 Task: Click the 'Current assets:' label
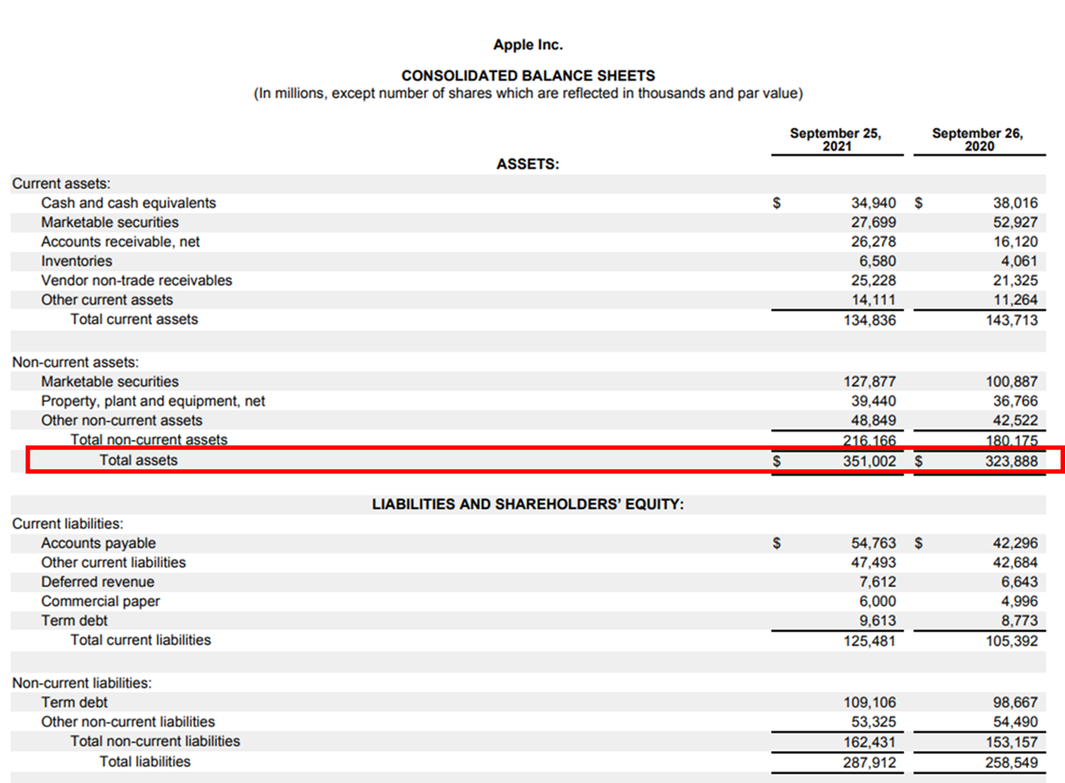point(61,183)
